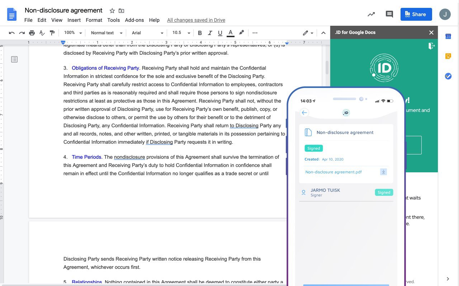This screenshot has width=459, height=286.
Task: Click the right indent marker on ruler
Action: 287,43
